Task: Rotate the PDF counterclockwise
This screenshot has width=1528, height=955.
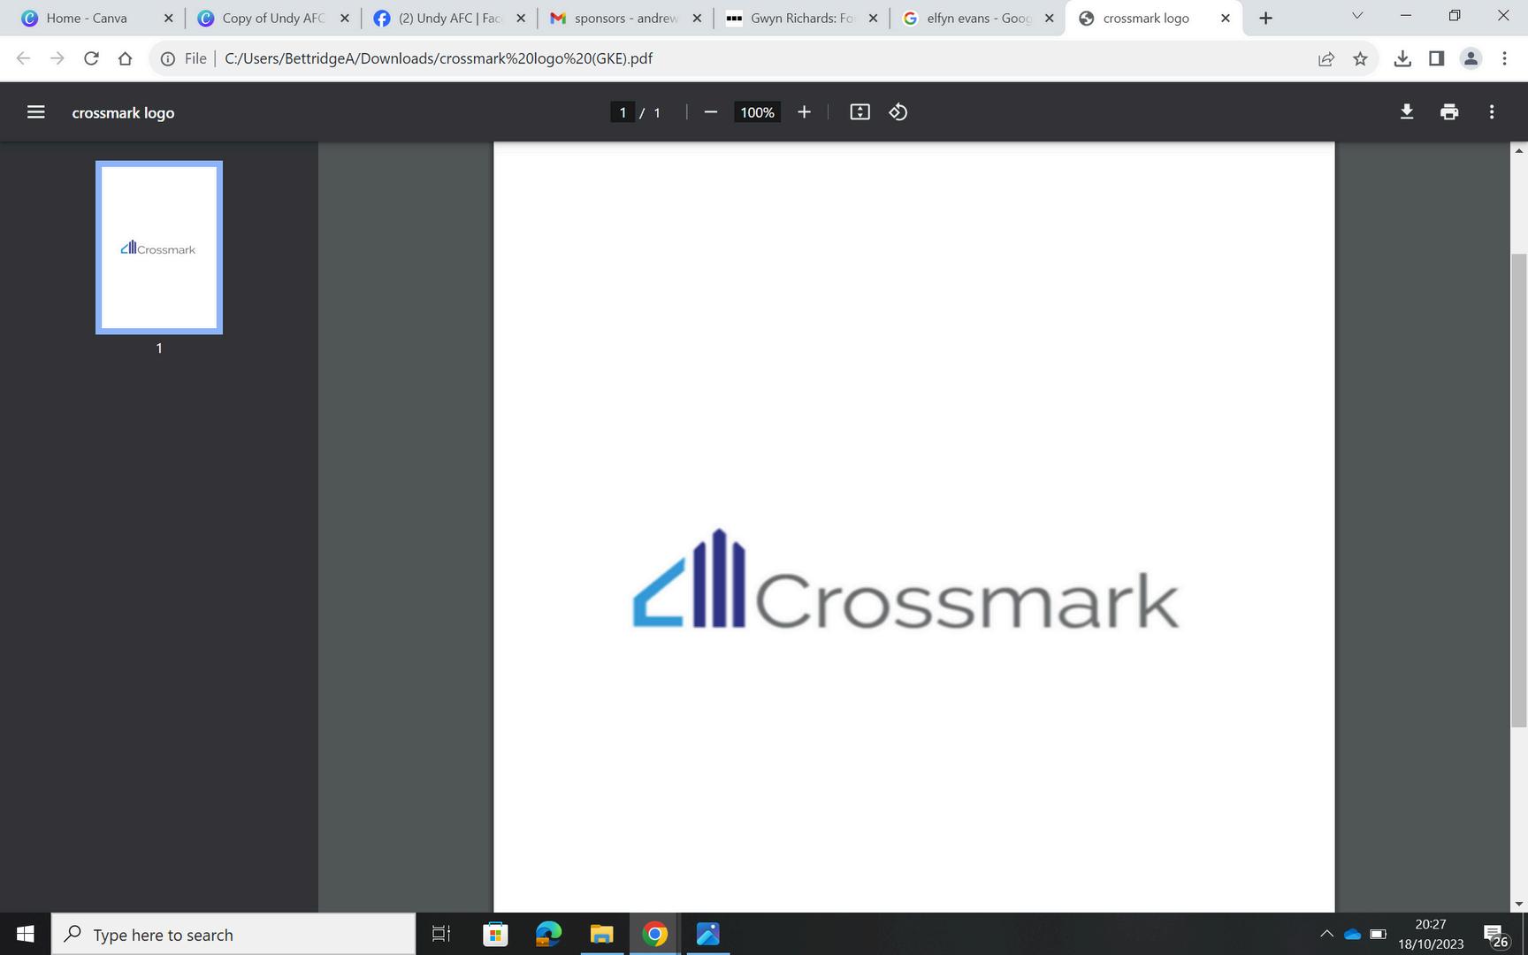Action: coord(898,112)
